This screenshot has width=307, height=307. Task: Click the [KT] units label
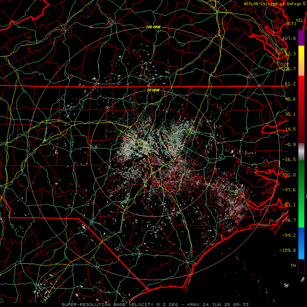pyautogui.click(x=291, y=24)
